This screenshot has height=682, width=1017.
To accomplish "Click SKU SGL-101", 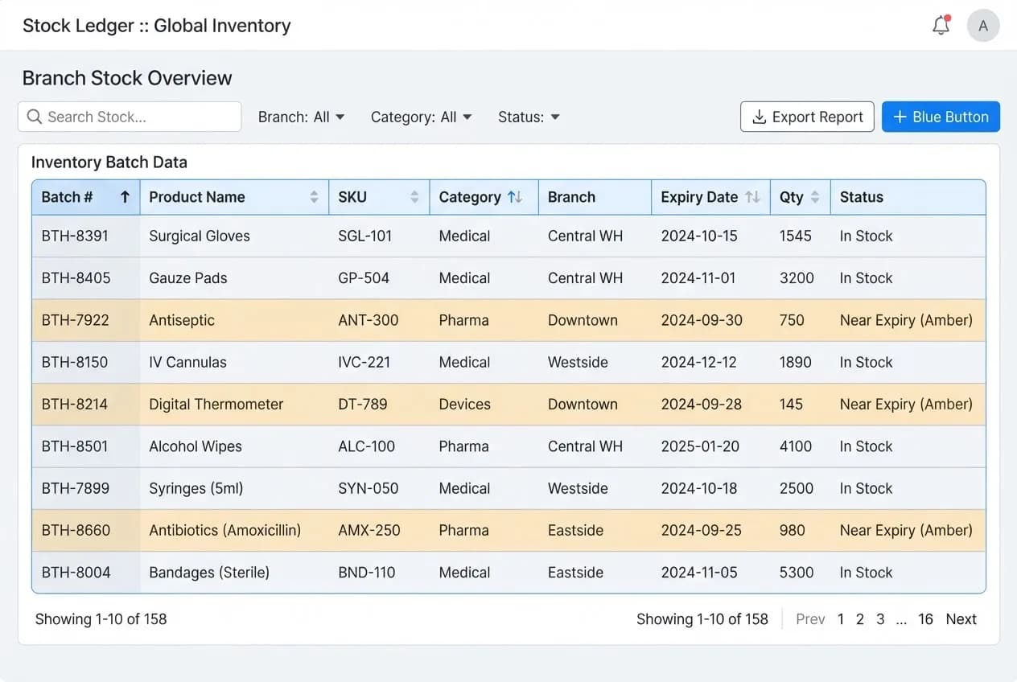I will [x=364, y=236].
